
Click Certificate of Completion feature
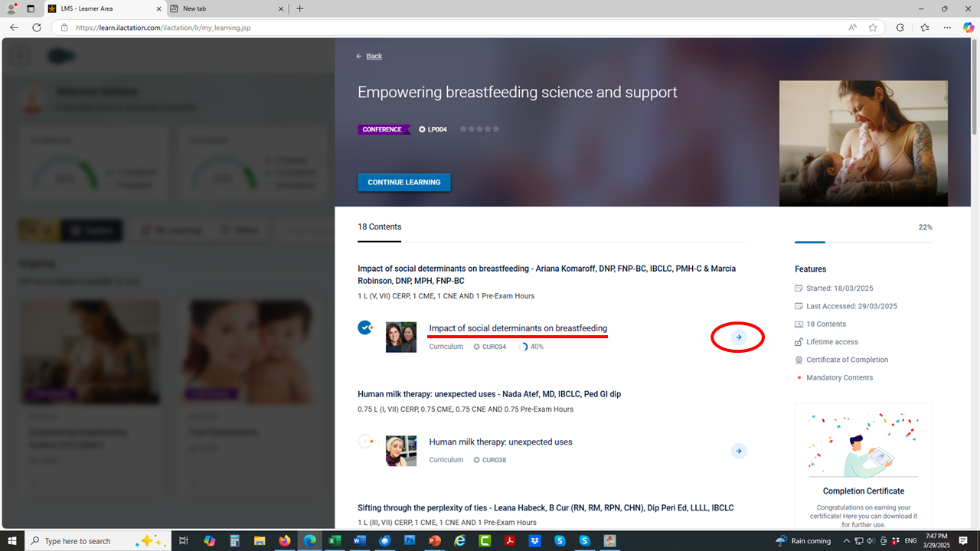[x=841, y=360]
